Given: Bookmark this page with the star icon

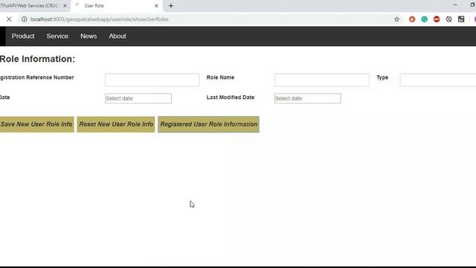Looking at the screenshot, I should 396,19.
